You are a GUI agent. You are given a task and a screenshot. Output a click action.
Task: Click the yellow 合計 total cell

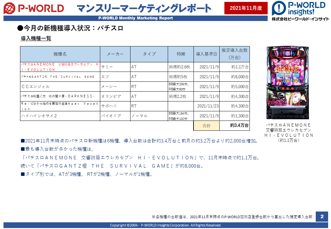[x=207, y=126]
